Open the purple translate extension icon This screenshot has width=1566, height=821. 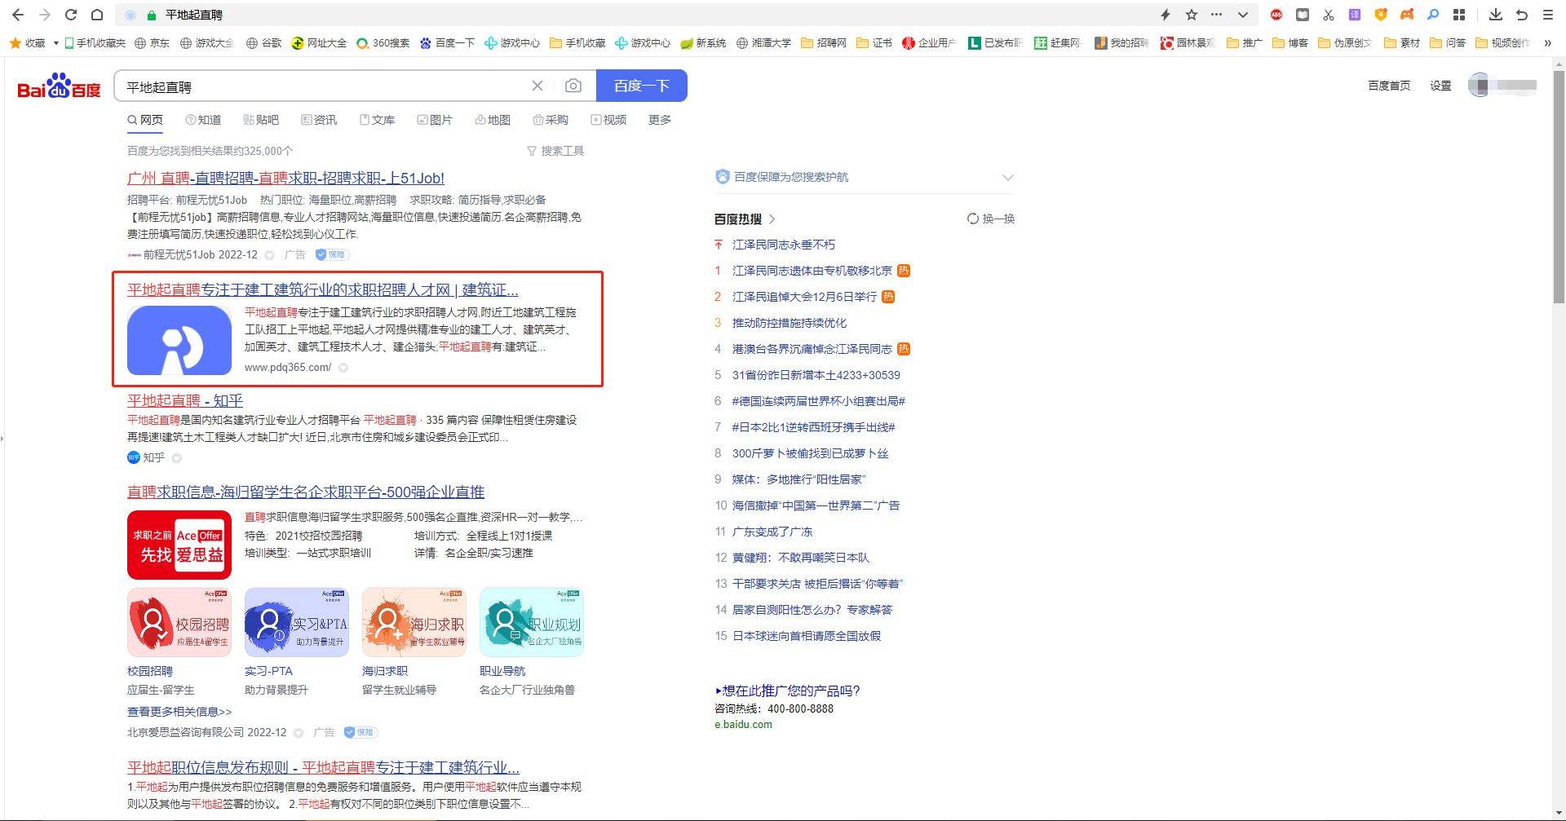pyautogui.click(x=1355, y=15)
